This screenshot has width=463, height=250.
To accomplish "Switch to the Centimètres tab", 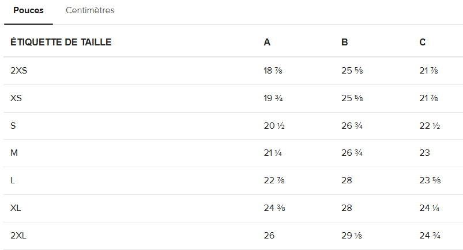I will [x=90, y=10].
